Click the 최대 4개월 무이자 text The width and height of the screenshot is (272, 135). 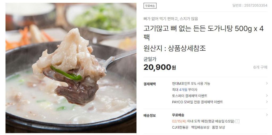[x=185, y=90]
